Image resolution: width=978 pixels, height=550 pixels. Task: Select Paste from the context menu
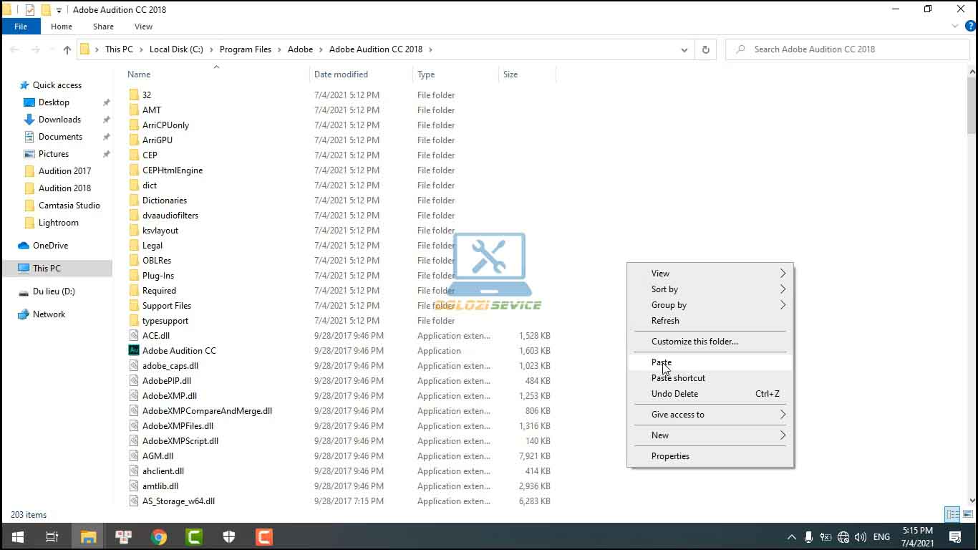point(662,362)
